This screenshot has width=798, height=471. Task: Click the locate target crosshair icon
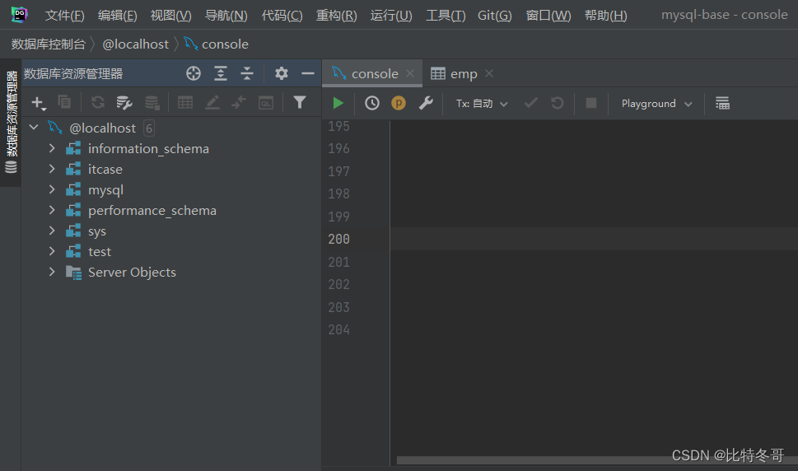[194, 73]
